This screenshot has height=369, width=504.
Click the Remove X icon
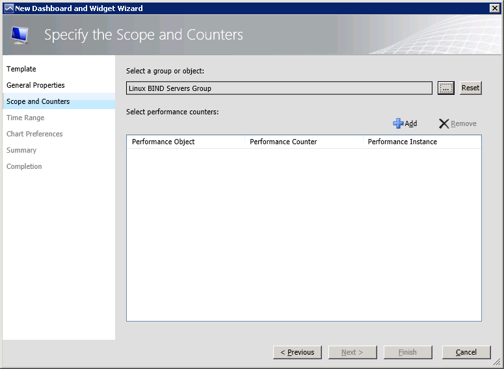pos(444,123)
